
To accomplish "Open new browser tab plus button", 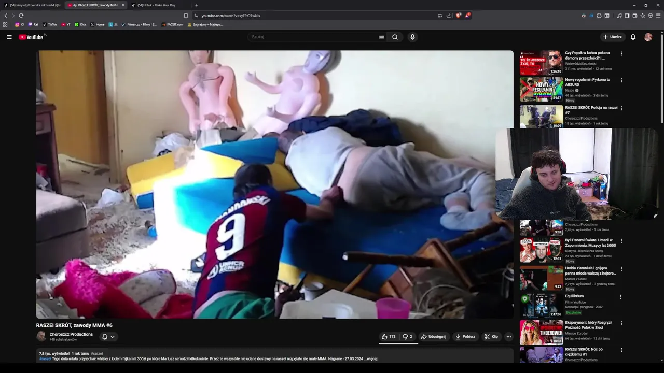I will (x=196, y=5).
